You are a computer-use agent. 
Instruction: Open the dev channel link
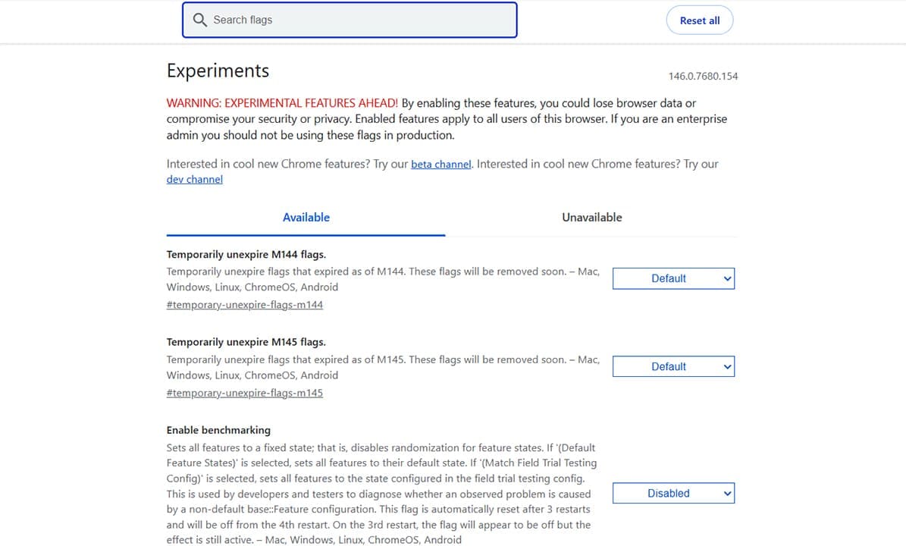point(194,180)
